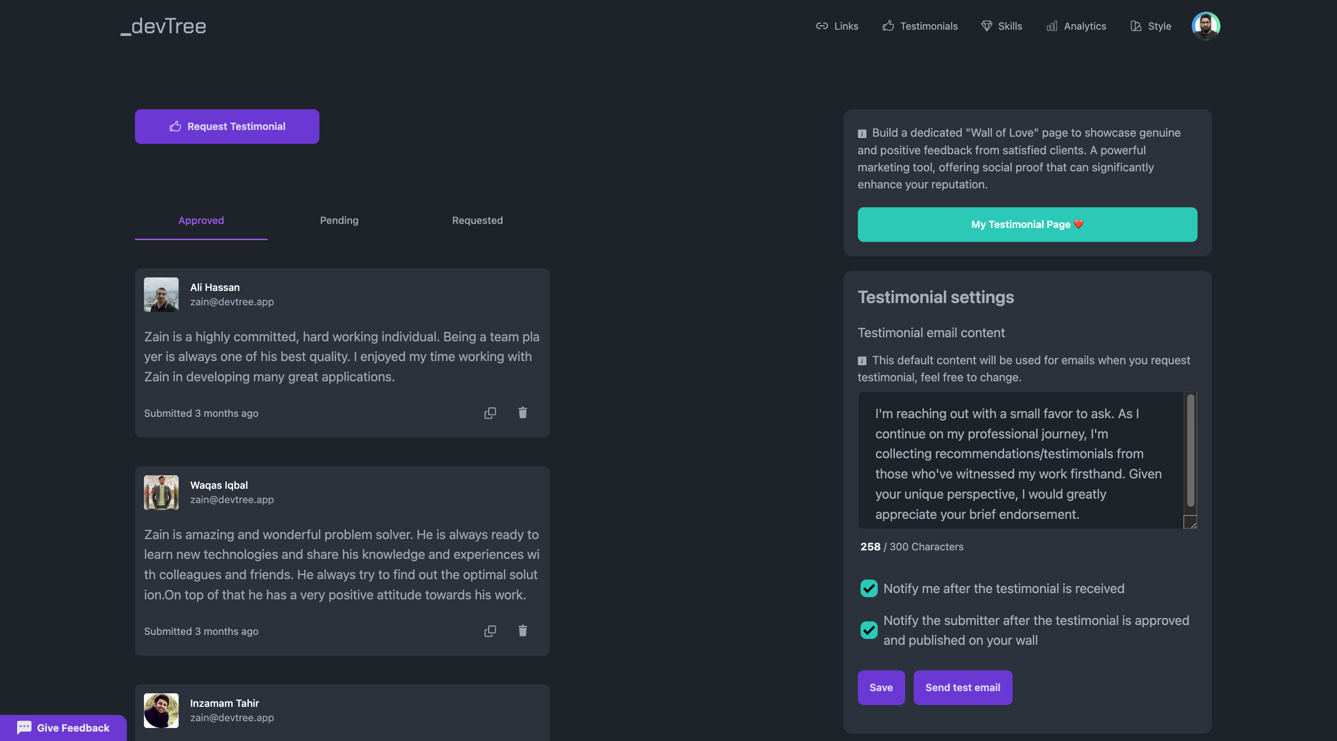
Task: Open the Skills navigation item
Action: 1001,26
